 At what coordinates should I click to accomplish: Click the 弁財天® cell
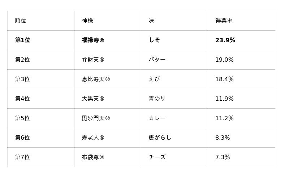[108, 60]
